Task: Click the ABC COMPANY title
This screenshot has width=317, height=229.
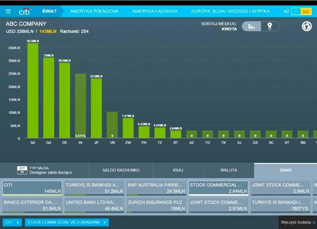Action: tap(26, 24)
